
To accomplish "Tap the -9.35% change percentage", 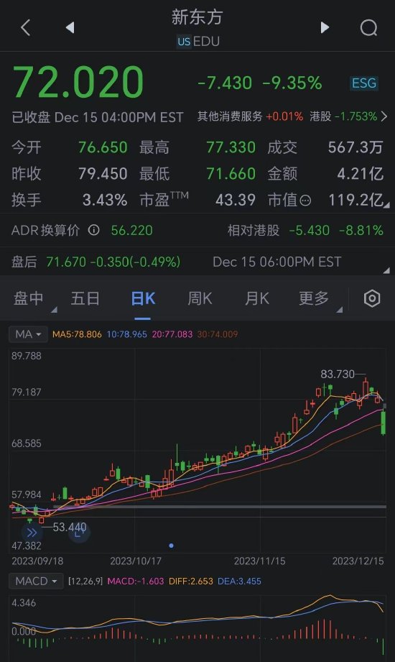I will point(292,83).
